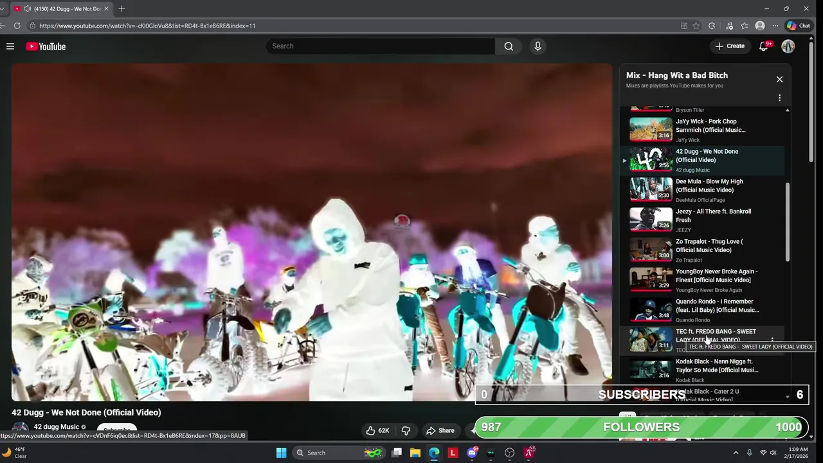Open Edge Settings and more menu

tap(775, 26)
